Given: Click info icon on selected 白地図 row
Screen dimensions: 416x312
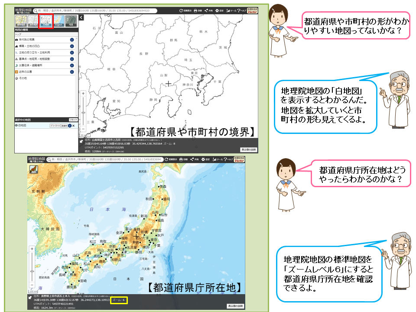Looking at the screenshot, I should [x=70, y=126].
